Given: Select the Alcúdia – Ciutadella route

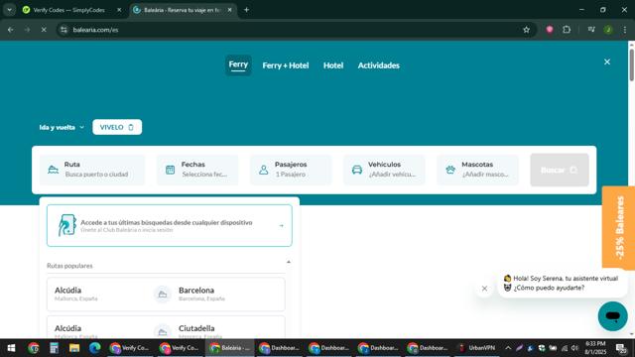Looking at the screenshot, I should point(166,327).
